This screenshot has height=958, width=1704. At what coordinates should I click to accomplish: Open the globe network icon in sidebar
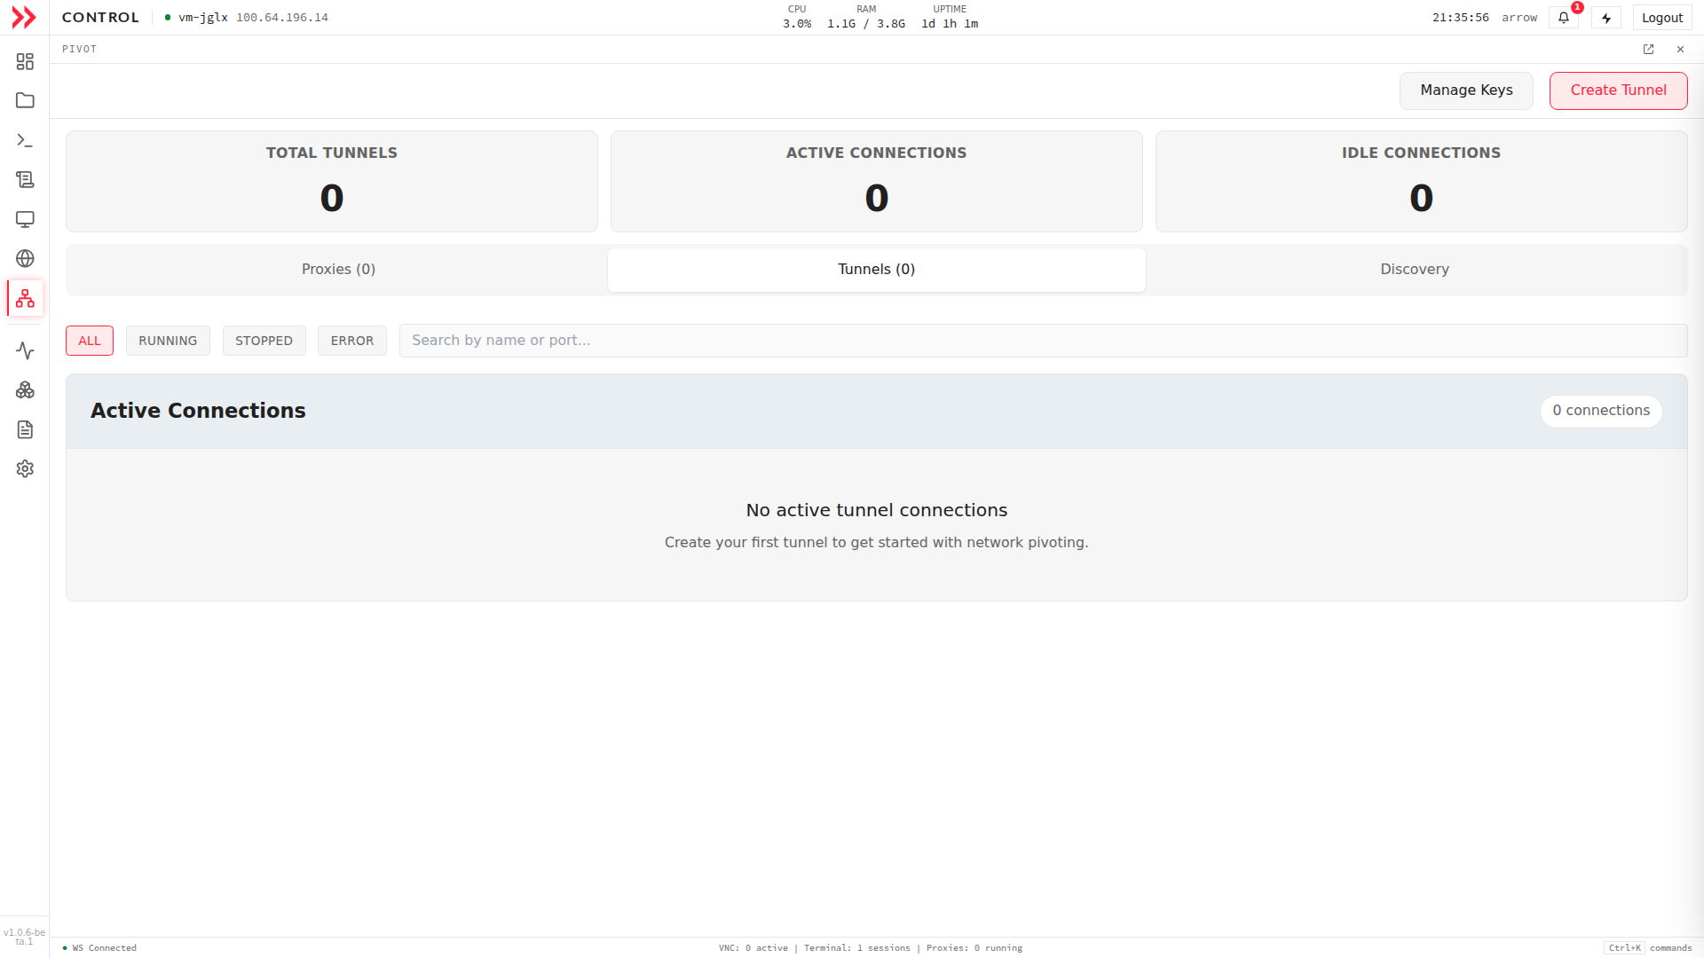click(25, 258)
